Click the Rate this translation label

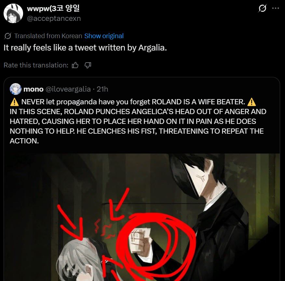coord(36,65)
